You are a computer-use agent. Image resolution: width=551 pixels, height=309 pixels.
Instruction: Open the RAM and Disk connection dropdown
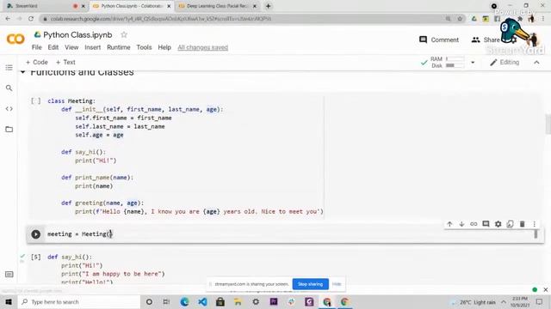[x=473, y=63]
